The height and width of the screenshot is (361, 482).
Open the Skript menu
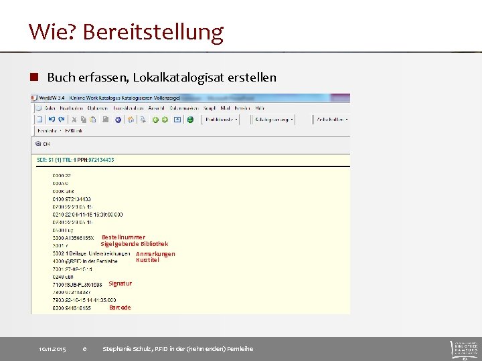pos(210,108)
